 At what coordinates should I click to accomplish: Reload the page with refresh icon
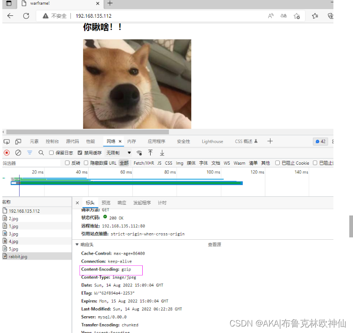point(26,16)
